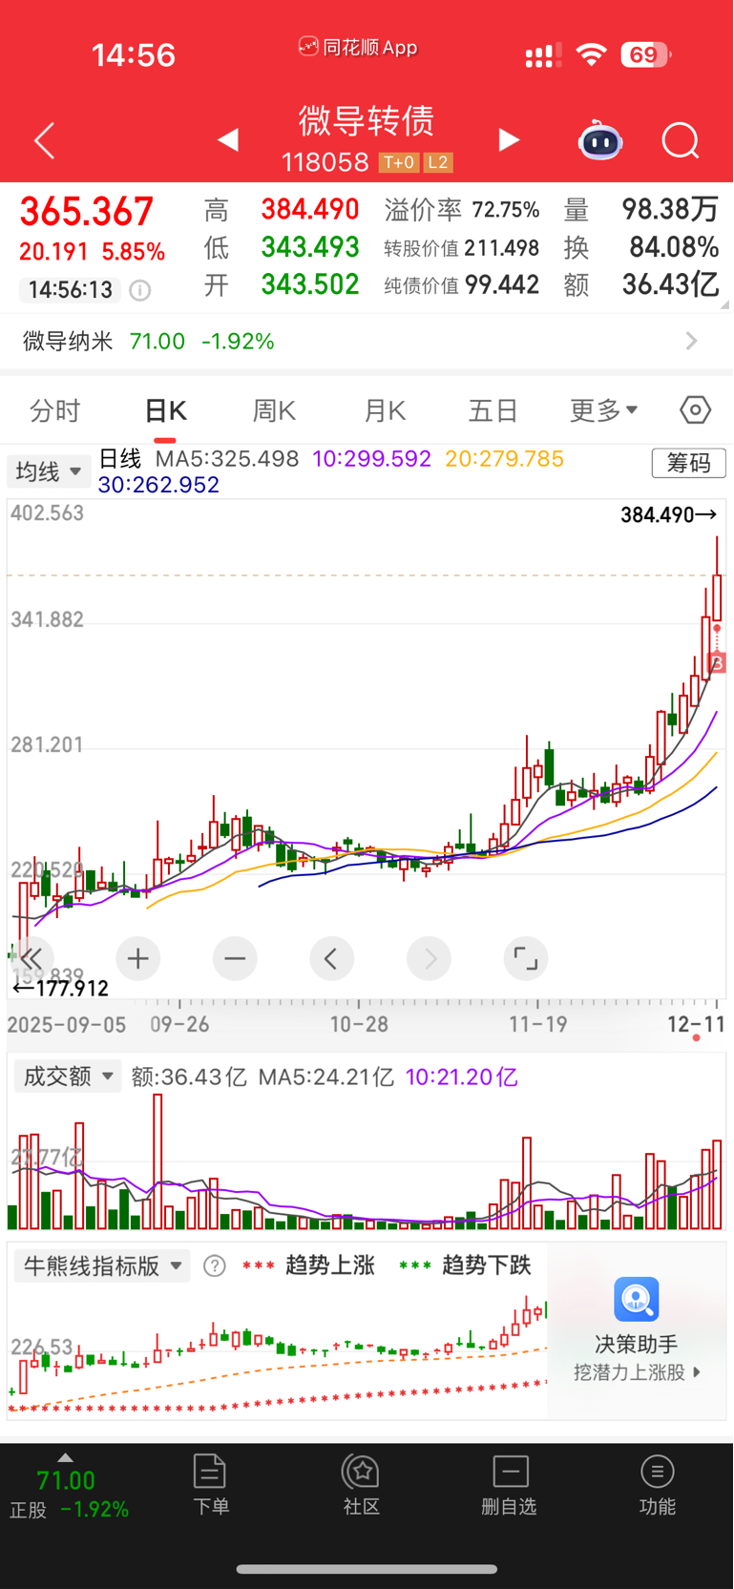Image resolution: width=734 pixels, height=1589 pixels.
Task: Tap the purple 10:299.592 MA label
Action: click(371, 459)
